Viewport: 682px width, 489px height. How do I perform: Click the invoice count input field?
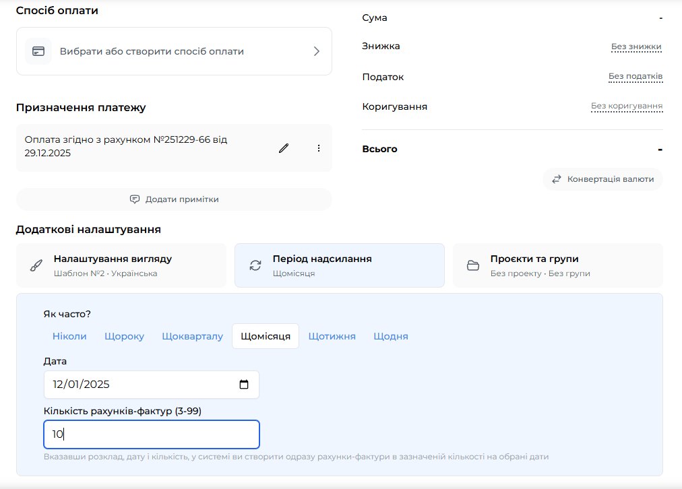[152, 434]
